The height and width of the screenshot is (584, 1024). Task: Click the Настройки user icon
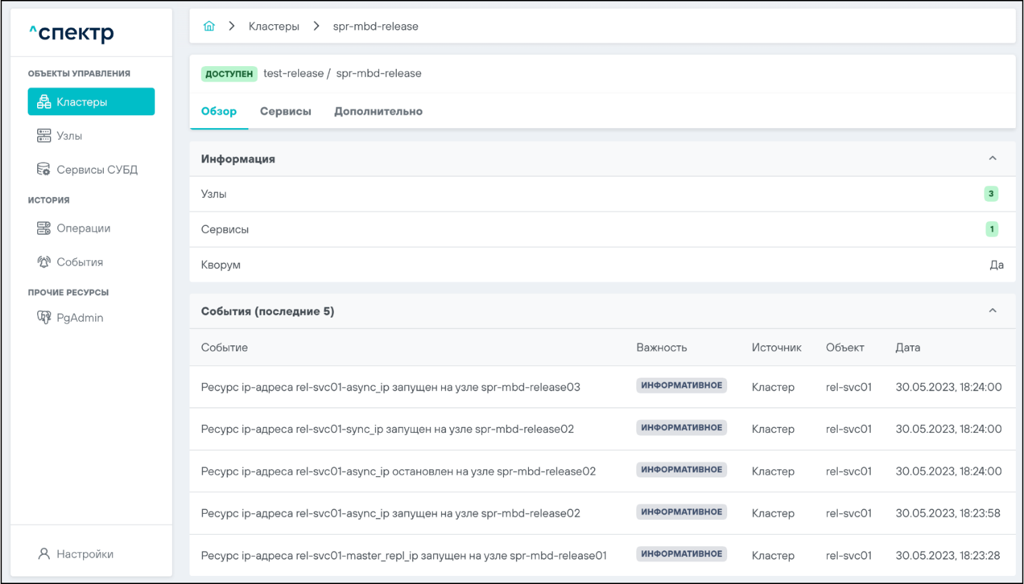(44, 554)
